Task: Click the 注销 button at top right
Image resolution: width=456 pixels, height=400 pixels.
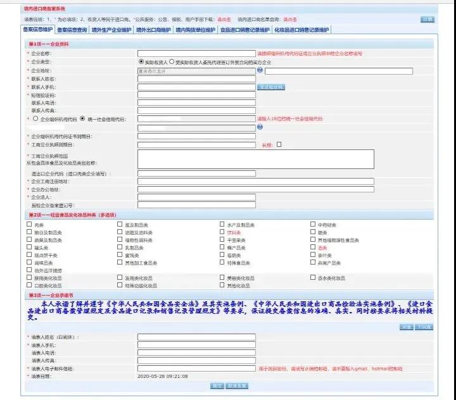Action: tap(427, 20)
